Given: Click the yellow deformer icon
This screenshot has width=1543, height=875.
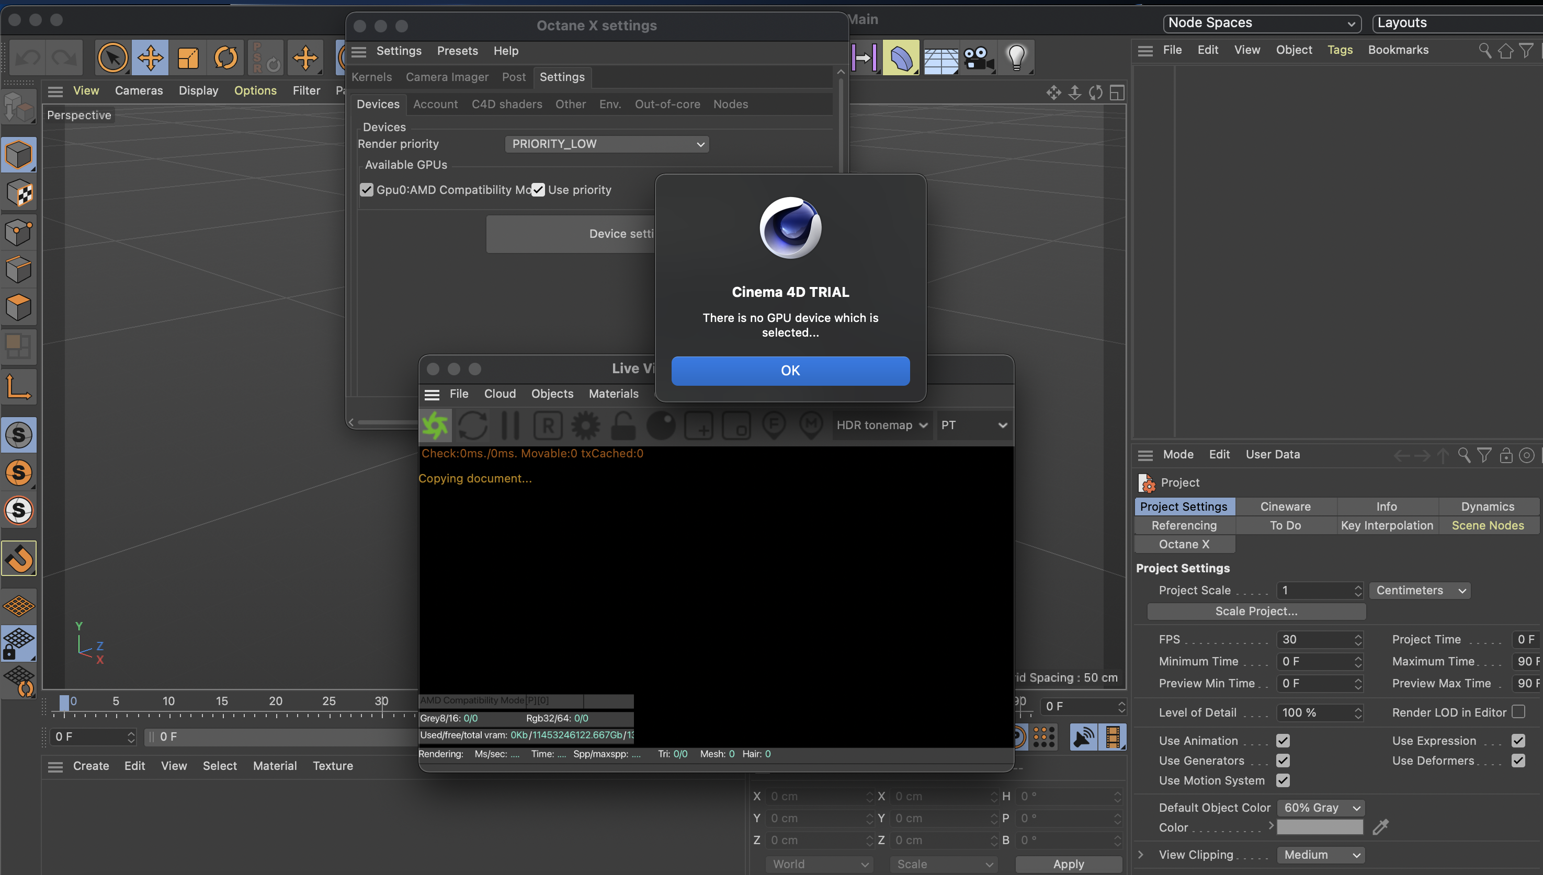Looking at the screenshot, I should coord(901,59).
